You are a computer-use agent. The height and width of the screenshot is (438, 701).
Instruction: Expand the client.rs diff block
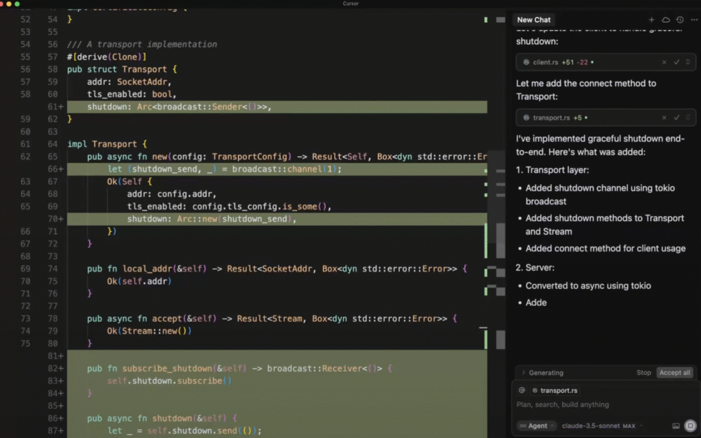[688, 62]
